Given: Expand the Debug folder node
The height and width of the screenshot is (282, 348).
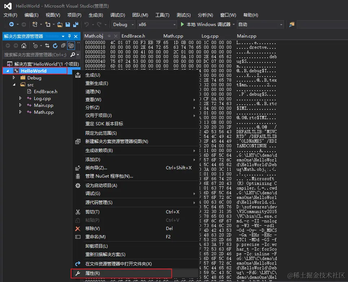Looking at the screenshot, I should pyautogui.click(x=14, y=78).
